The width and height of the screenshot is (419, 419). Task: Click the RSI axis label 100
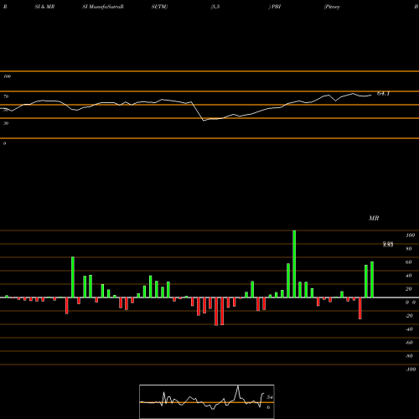coord(8,76)
